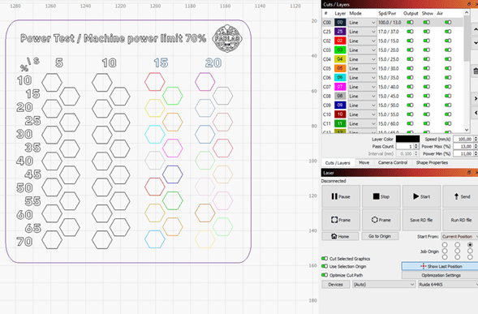Open Mode dropdown for layer C06
The height and width of the screenshot is (314, 478).
pos(362,77)
